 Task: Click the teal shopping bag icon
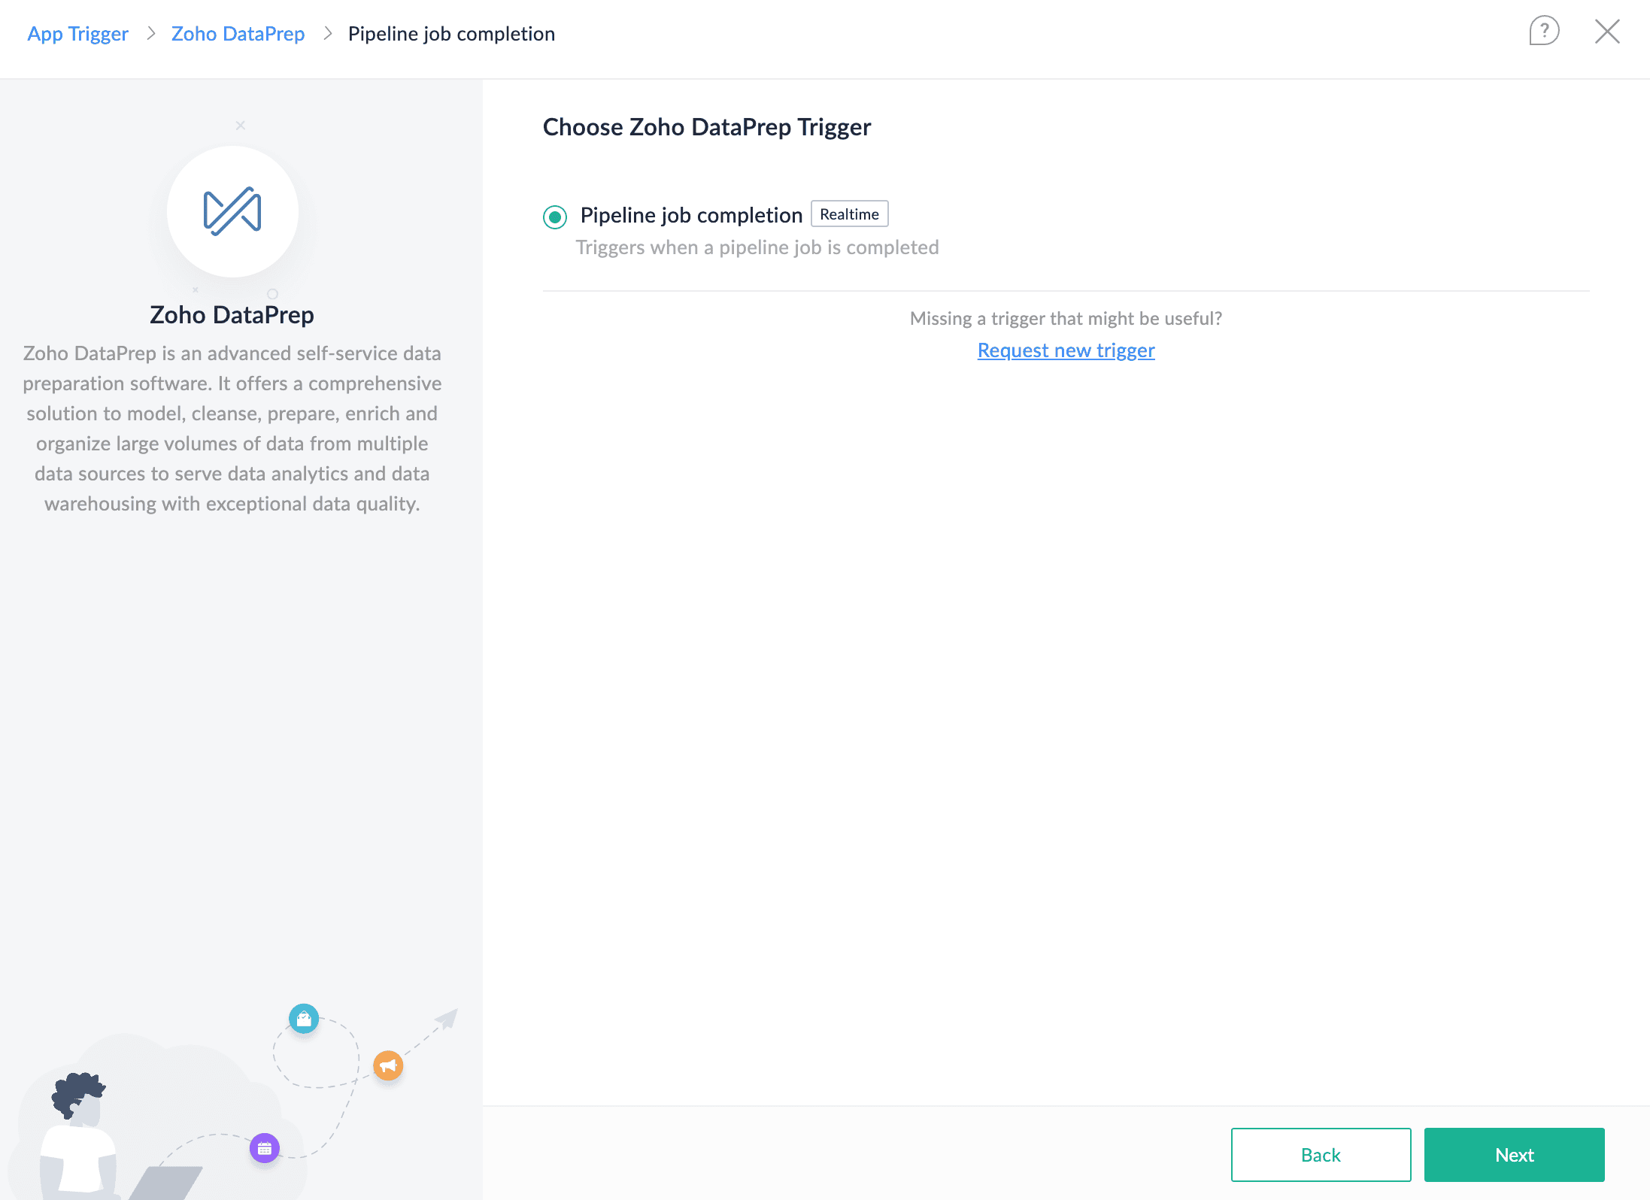click(304, 1019)
